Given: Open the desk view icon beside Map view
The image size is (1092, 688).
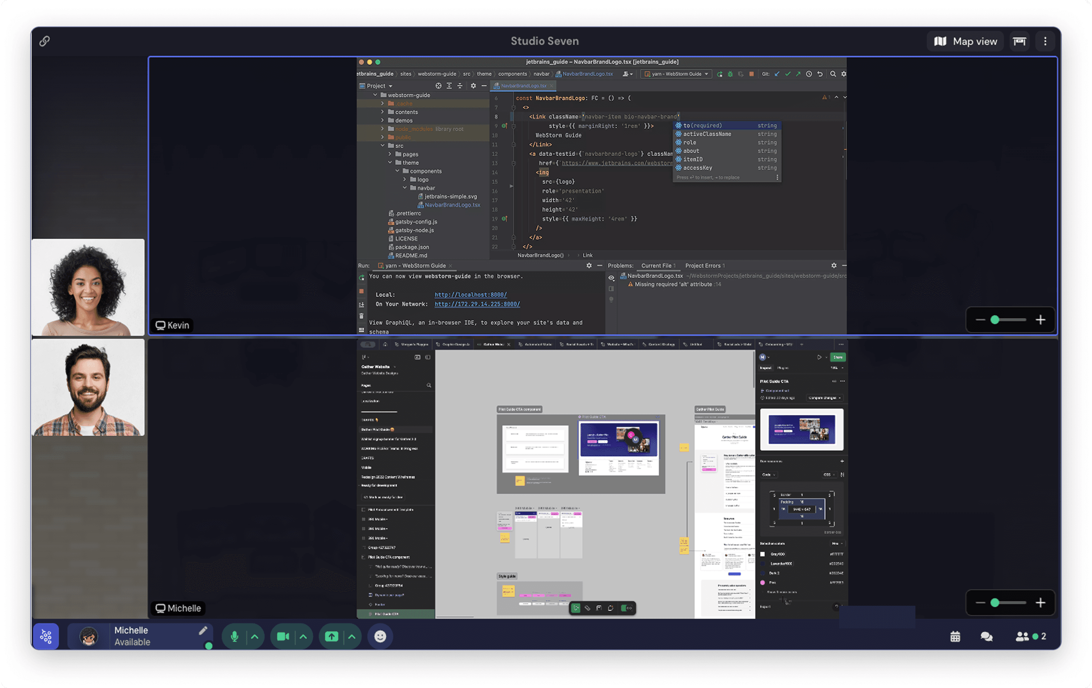Looking at the screenshot, I should pyautogui.click(x=1019, y=41).
